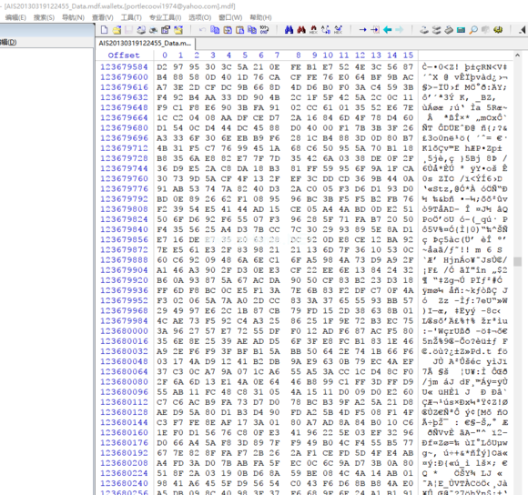Open the 工具(T) menu
The width and height of the screenshot is (528, 495).
coord(131,17)
